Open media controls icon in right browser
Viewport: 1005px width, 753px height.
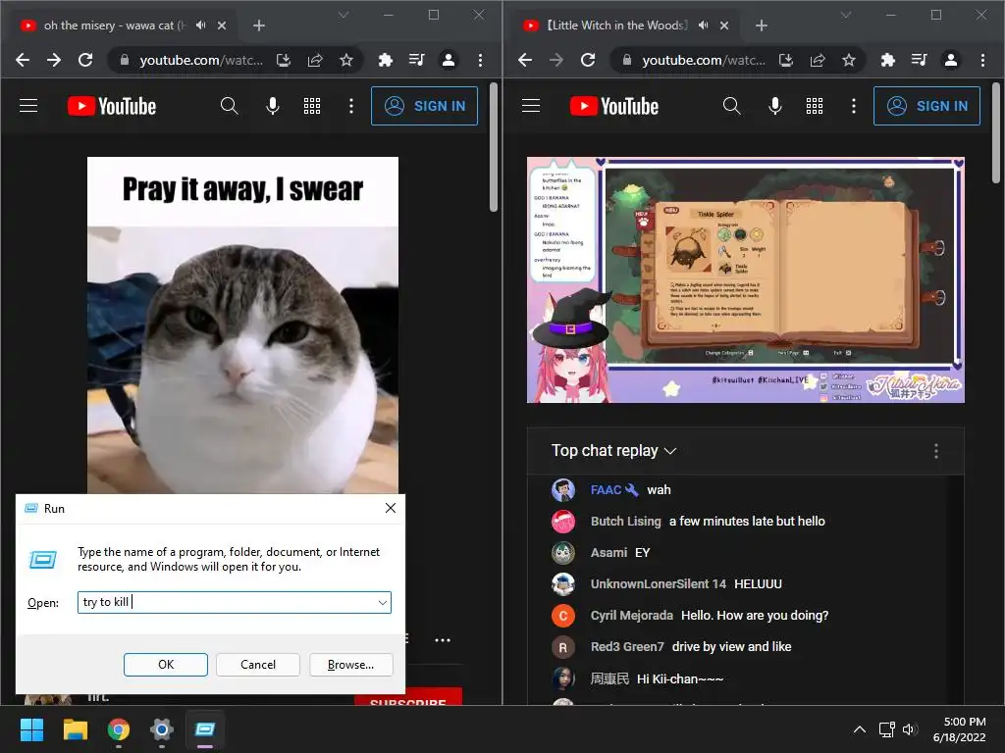coord(919,60)
